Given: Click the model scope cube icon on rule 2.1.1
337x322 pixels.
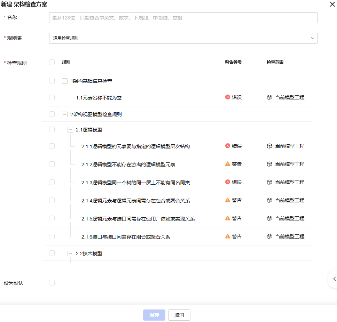Looking at the screenshot, I should (x=269, y=146).
